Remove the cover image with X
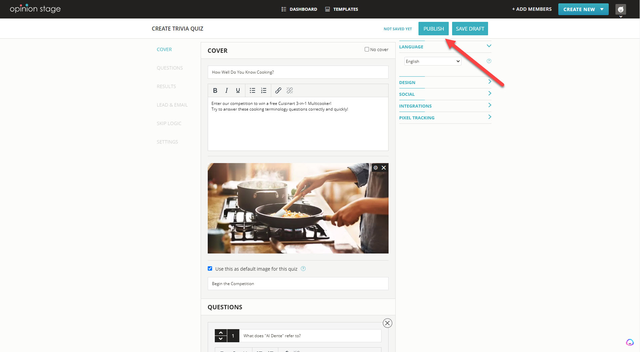640x352 pixels. [x=384, y=168]
